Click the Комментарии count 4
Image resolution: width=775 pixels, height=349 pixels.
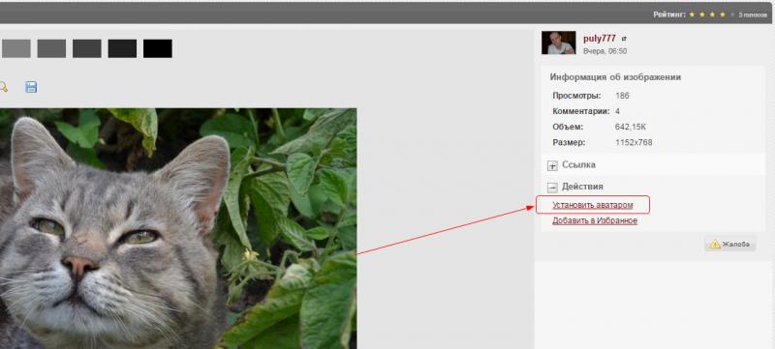(618, 111)
